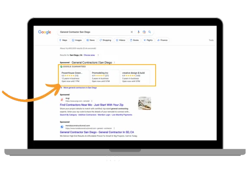Viewport: 247px width, 169px height.
Task: Open the three-dot menu by Angi URL
Action: [x=92, y=101]
